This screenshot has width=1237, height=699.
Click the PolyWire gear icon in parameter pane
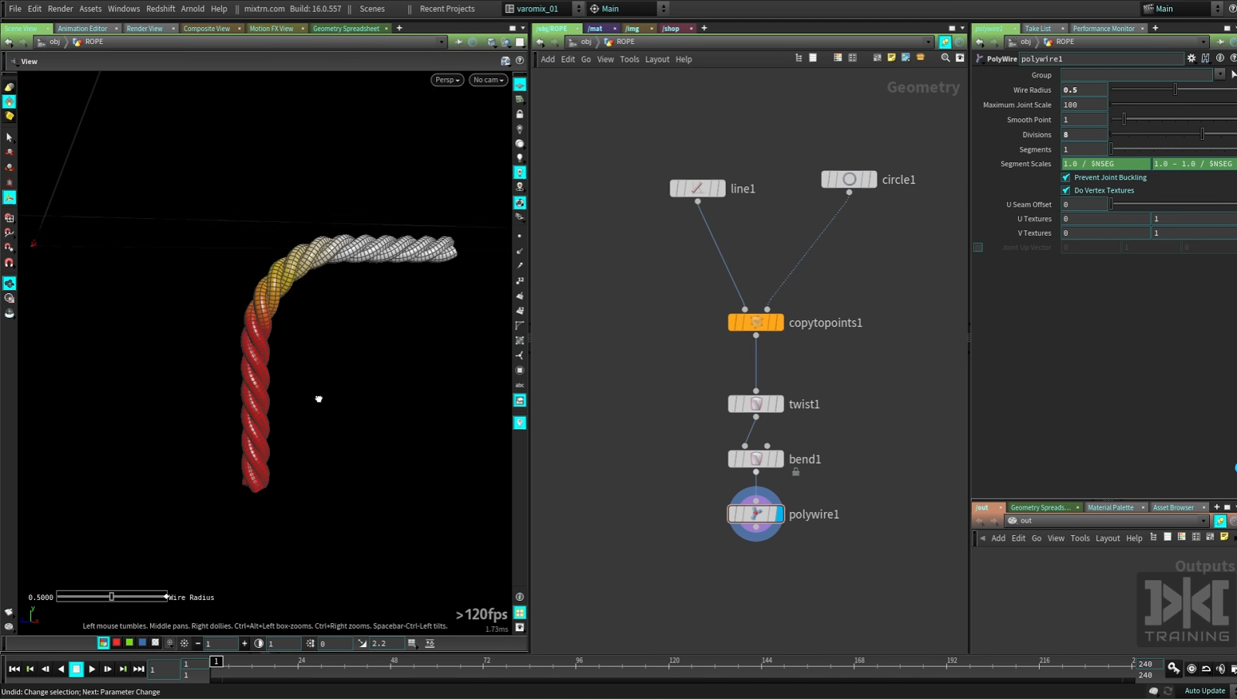(1191, 58)
